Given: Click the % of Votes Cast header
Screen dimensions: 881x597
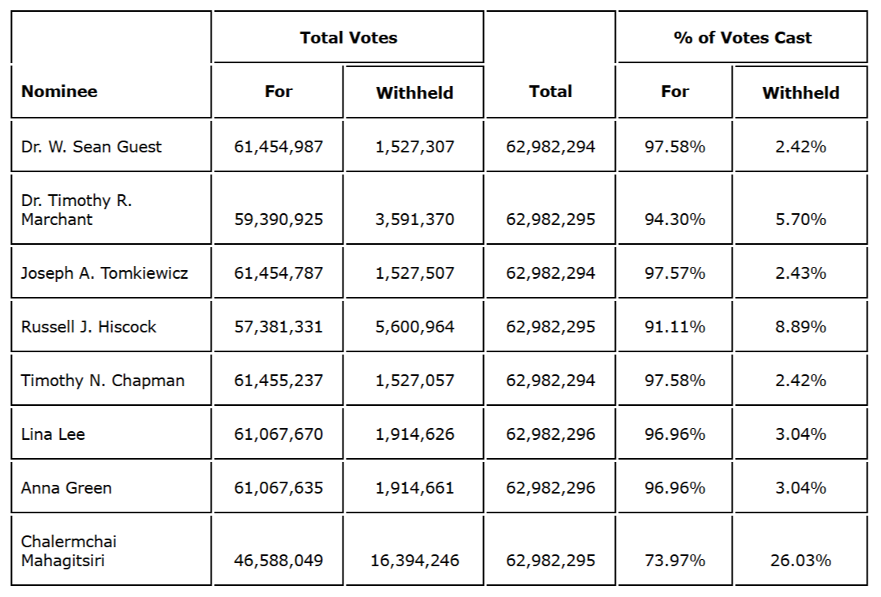Looking at the screenshot, I should coord(742,37).
